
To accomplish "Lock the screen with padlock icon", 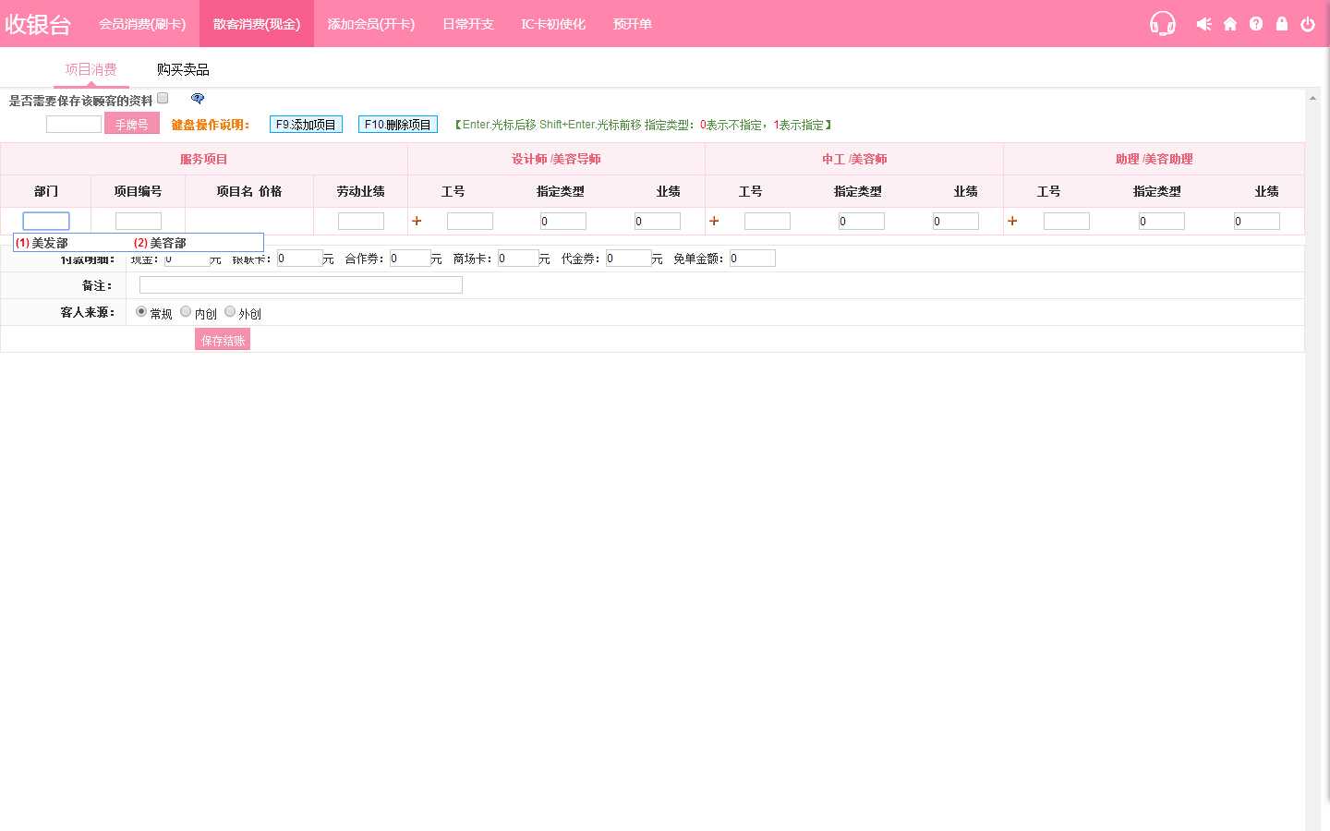I will (x=1282, y=24).
